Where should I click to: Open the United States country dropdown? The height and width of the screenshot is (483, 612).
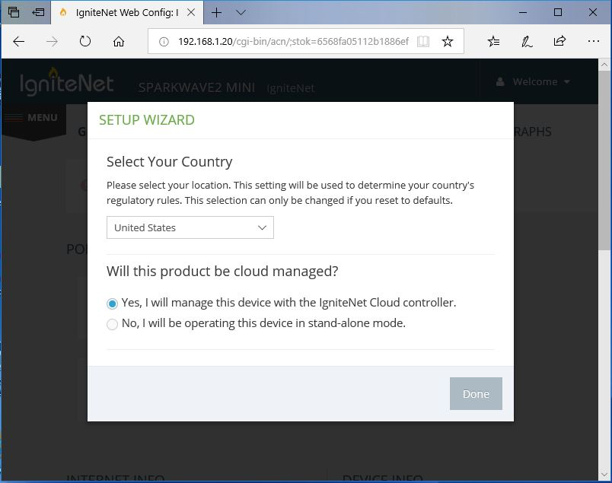(x=190, y=227)
